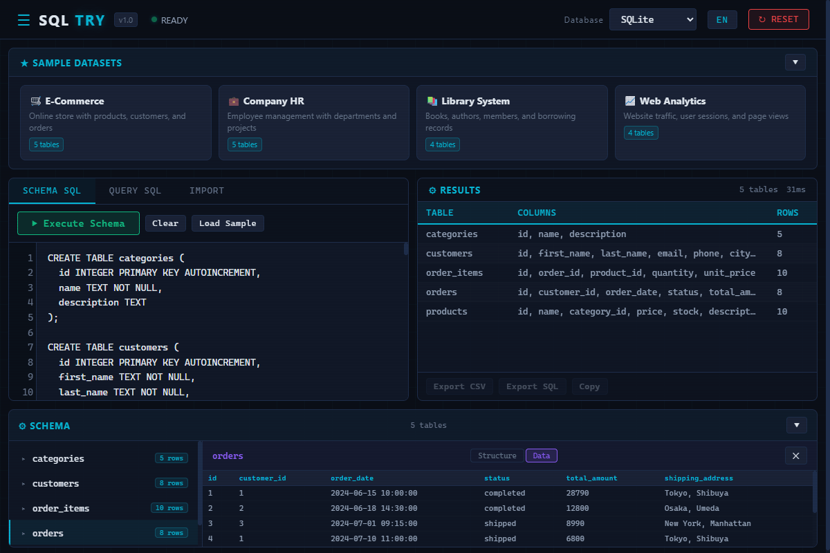This screenshot has height=553, width=830.
Task: Open the hamburger menu icon
Action: [24, 20]
